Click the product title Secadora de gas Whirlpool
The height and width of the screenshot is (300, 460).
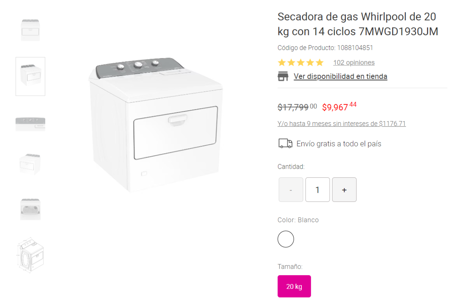click(x=358, y=24)
